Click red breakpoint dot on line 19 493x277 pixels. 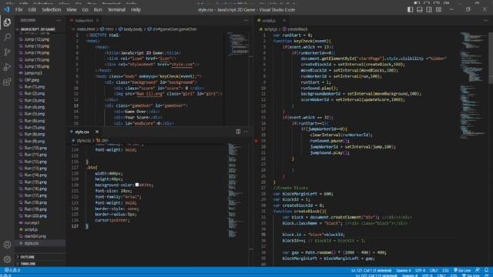pos(257,141)
